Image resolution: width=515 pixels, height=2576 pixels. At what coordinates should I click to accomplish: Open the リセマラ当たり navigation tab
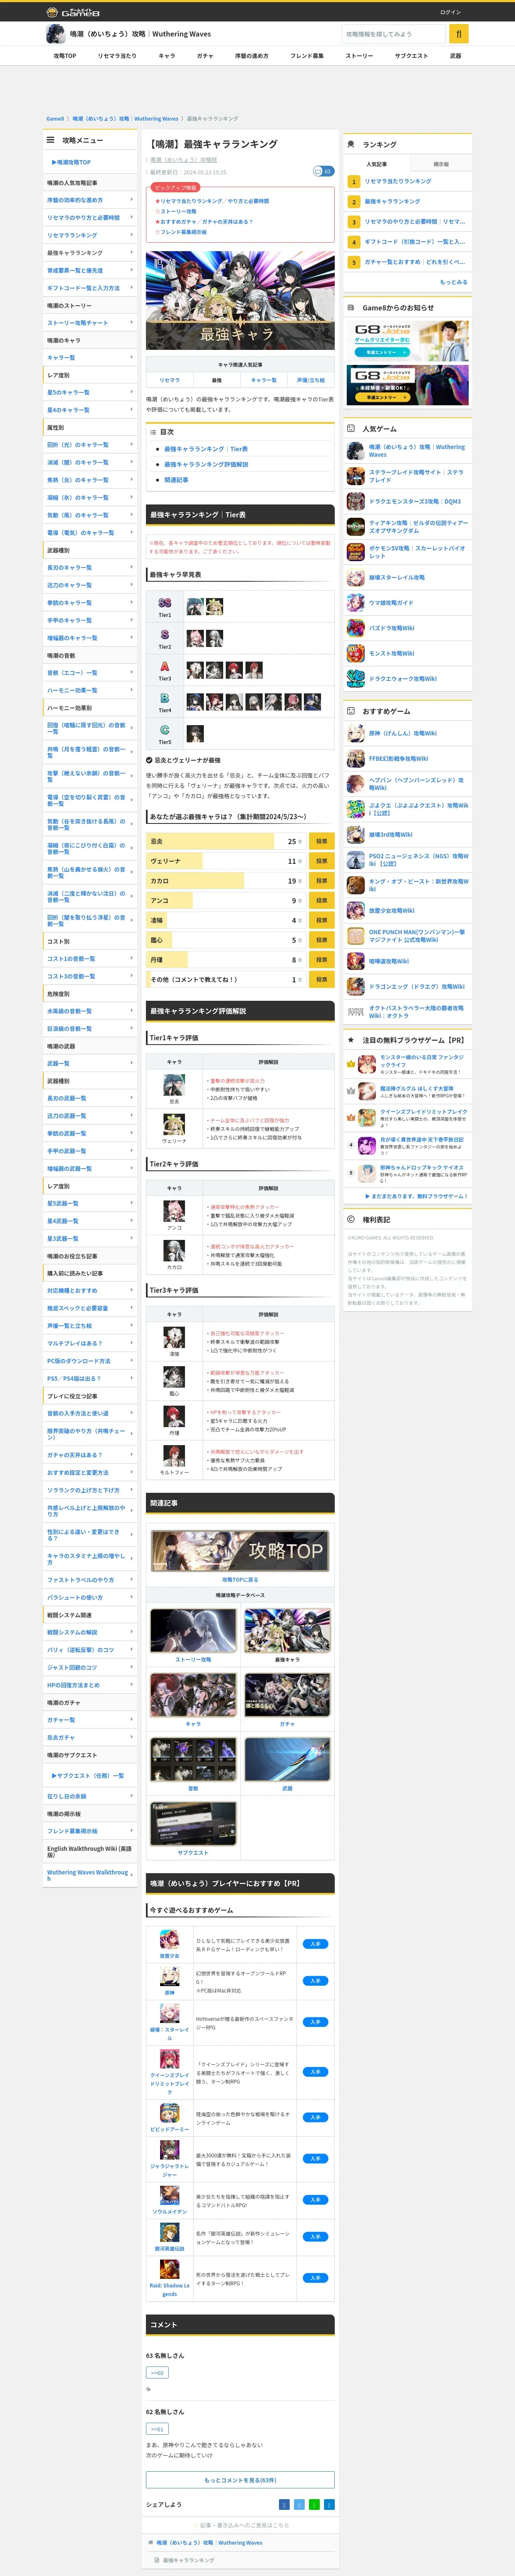pos(117,56)
